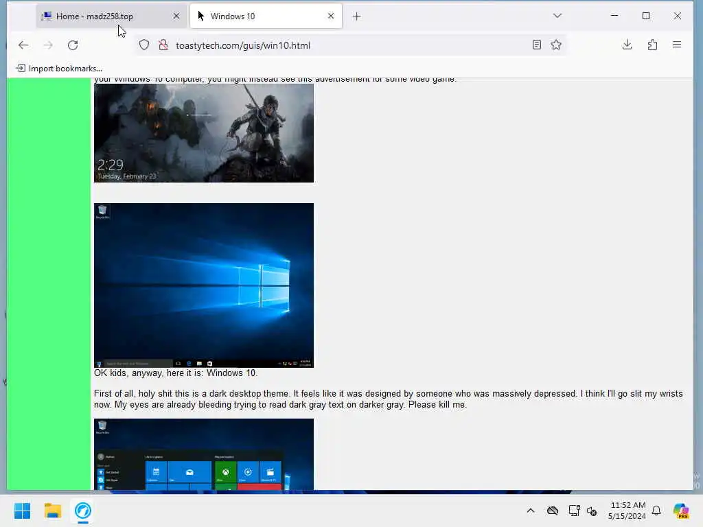Toggle reader view for this page
The width and height of the screenshot is (703, 527).
[x=537, y=45]
